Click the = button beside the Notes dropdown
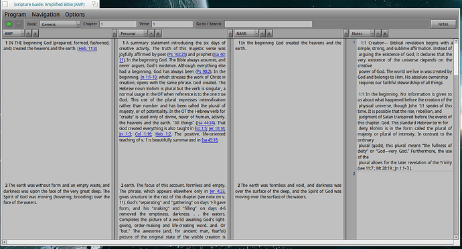Viewport: 462px width, 249px height. (345, 33)
